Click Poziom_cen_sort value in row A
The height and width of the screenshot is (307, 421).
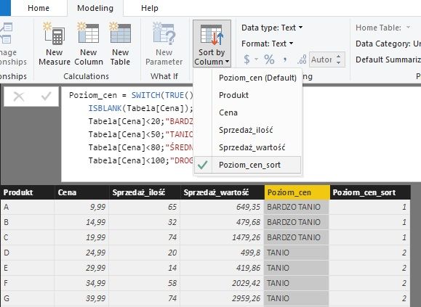[x=370, y=207]
